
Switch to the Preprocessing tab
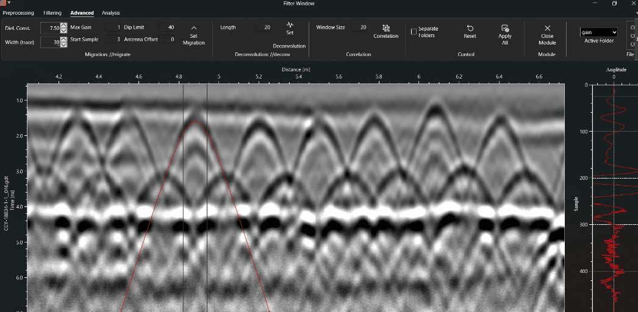click(x=18, y=13)
